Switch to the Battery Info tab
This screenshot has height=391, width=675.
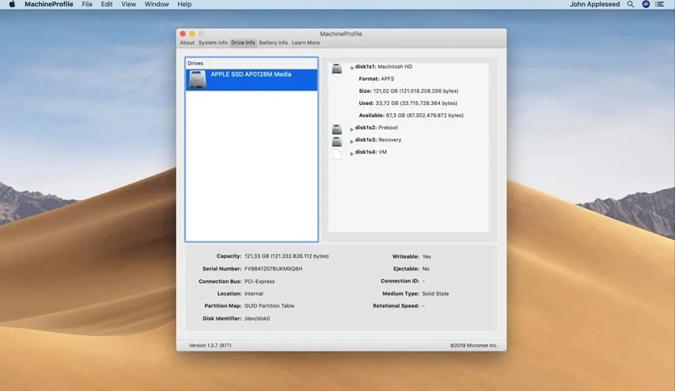[274, 43]
